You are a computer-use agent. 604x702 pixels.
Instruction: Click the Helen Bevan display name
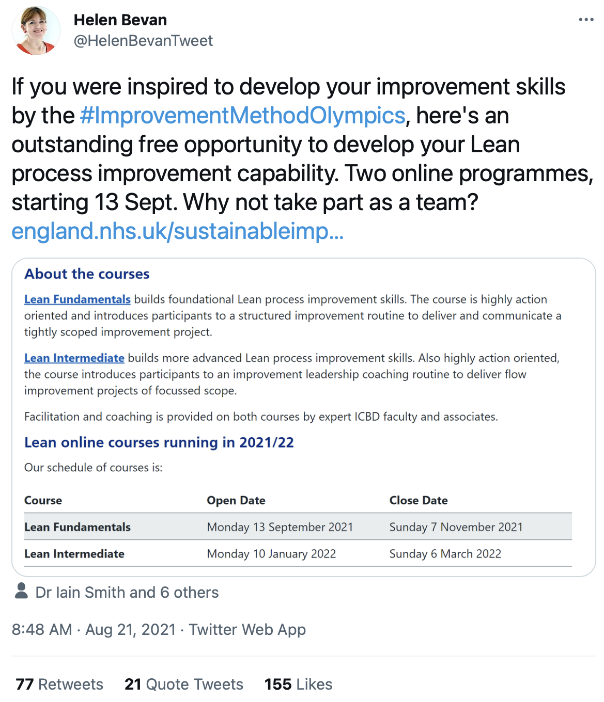(x=120, y=20)
